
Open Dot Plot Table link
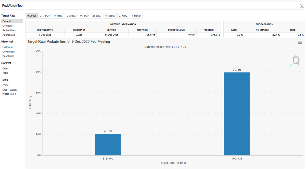[x=5, y=73]
